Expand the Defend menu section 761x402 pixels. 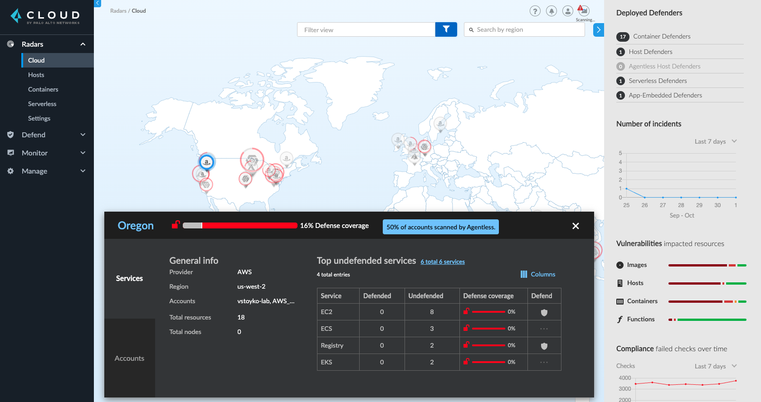pyautogui.click(x=83, y=135)
